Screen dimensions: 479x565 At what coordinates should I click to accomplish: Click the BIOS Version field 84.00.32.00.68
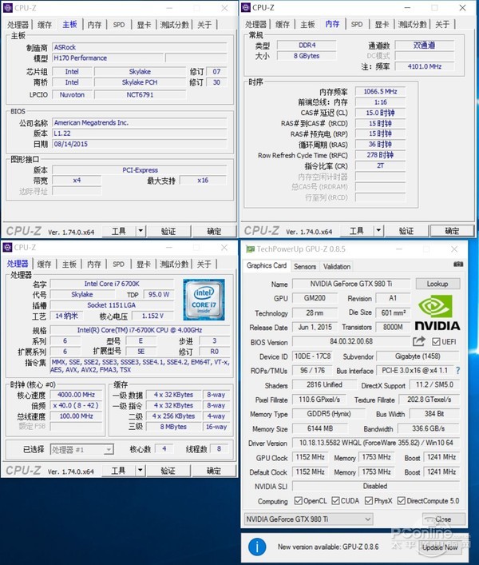click(351, 341)
